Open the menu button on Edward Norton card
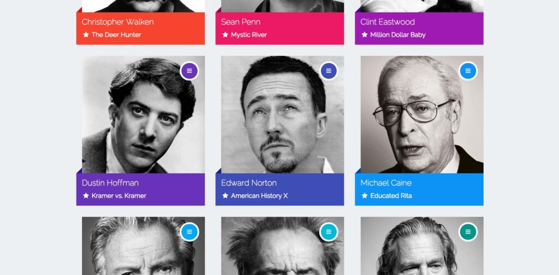Image resolution: width=559 pixels, height=275 pixels. pyautogui.click(x=329, y=71)
